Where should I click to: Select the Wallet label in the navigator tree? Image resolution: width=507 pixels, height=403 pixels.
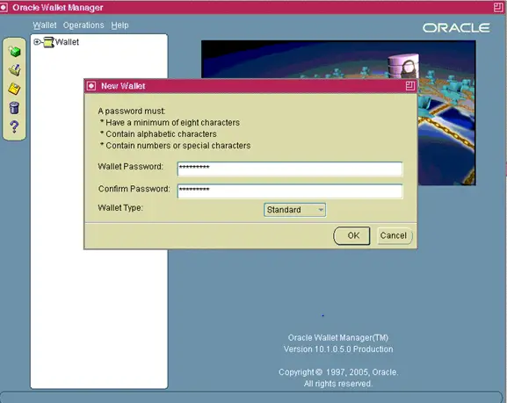67,42
